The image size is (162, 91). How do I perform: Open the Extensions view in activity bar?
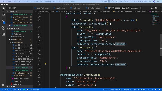coord(3,34)
